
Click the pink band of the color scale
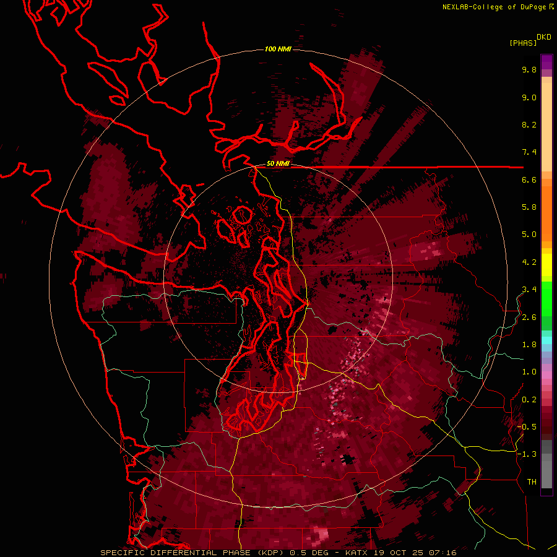click(x=546, y=375)
